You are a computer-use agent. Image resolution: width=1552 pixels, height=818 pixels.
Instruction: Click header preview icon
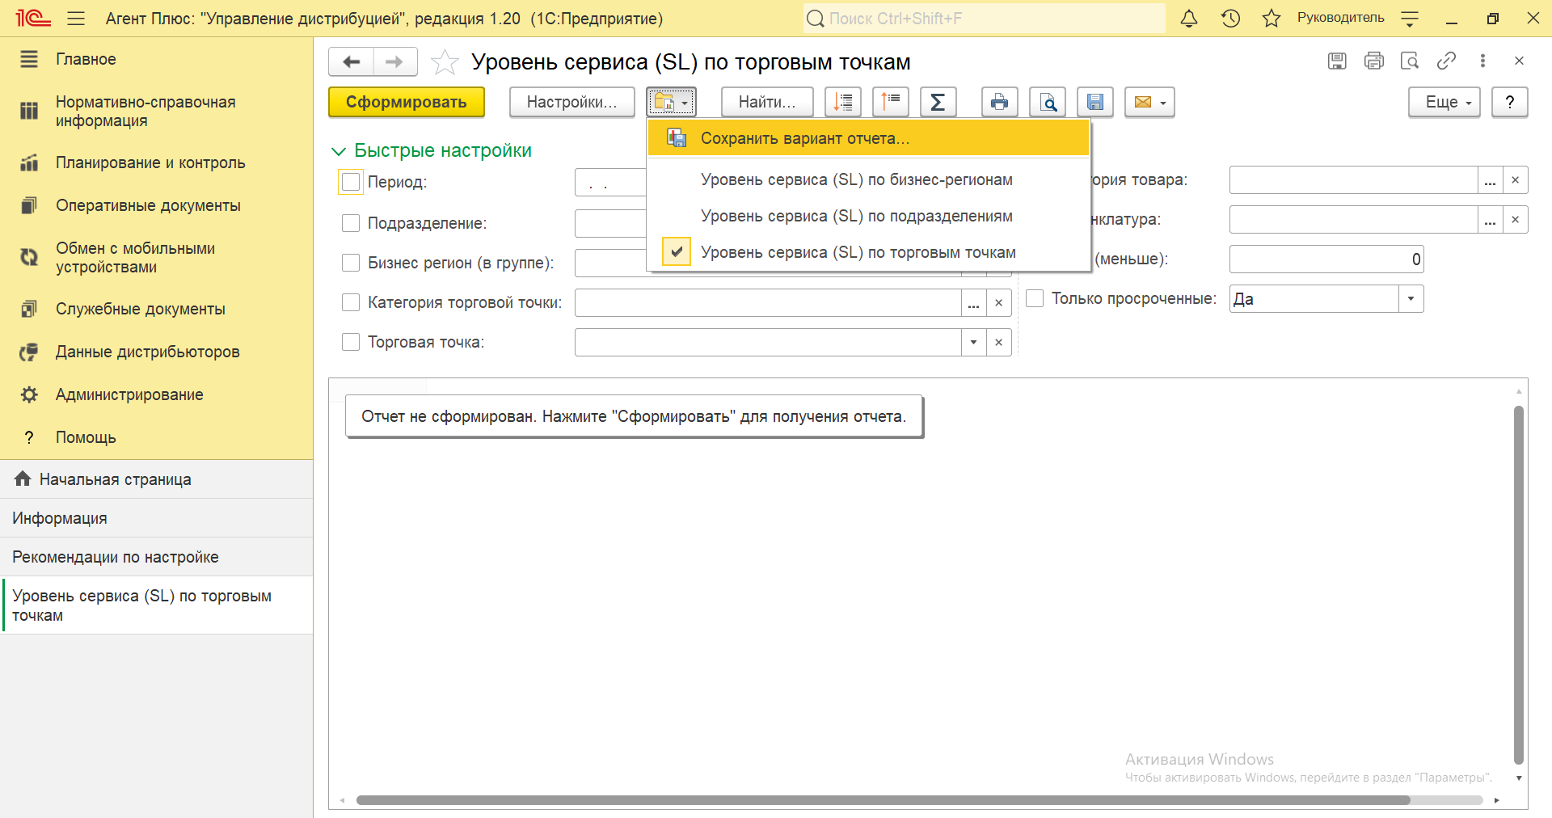(1410, 61)
